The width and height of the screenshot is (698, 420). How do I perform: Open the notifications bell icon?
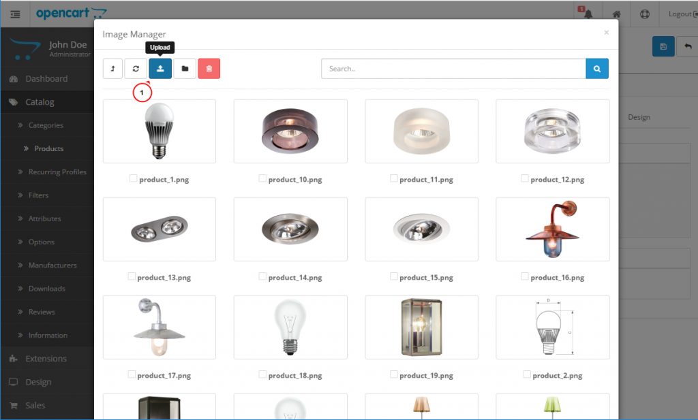(588, 14)
